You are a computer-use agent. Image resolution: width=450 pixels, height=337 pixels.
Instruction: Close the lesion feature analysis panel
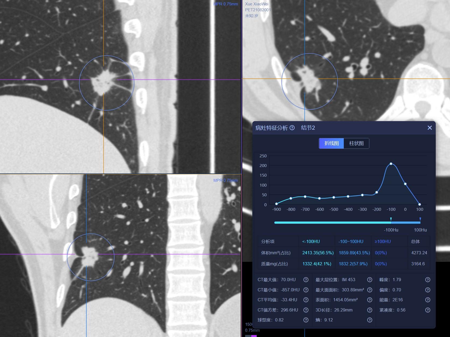[430, 128]
